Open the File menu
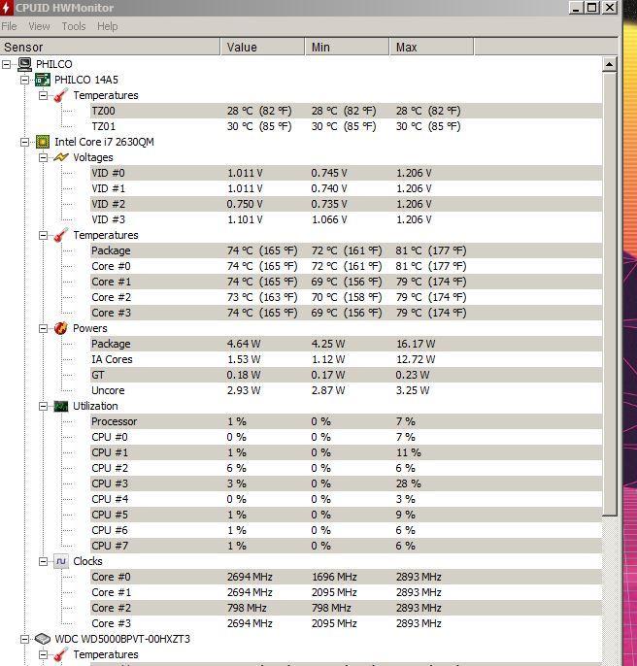The image size is (637, 666). tap(9, 26)
